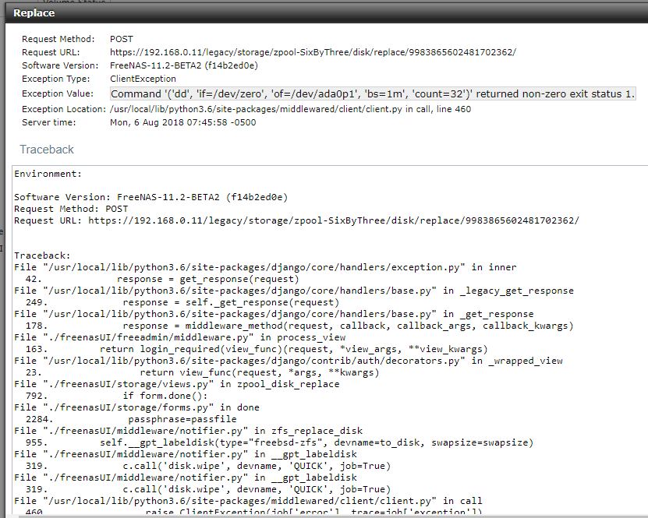Click the Request URL line inside the traceback box
Viewport: 648px width, 518px height.
coord(297,220)
